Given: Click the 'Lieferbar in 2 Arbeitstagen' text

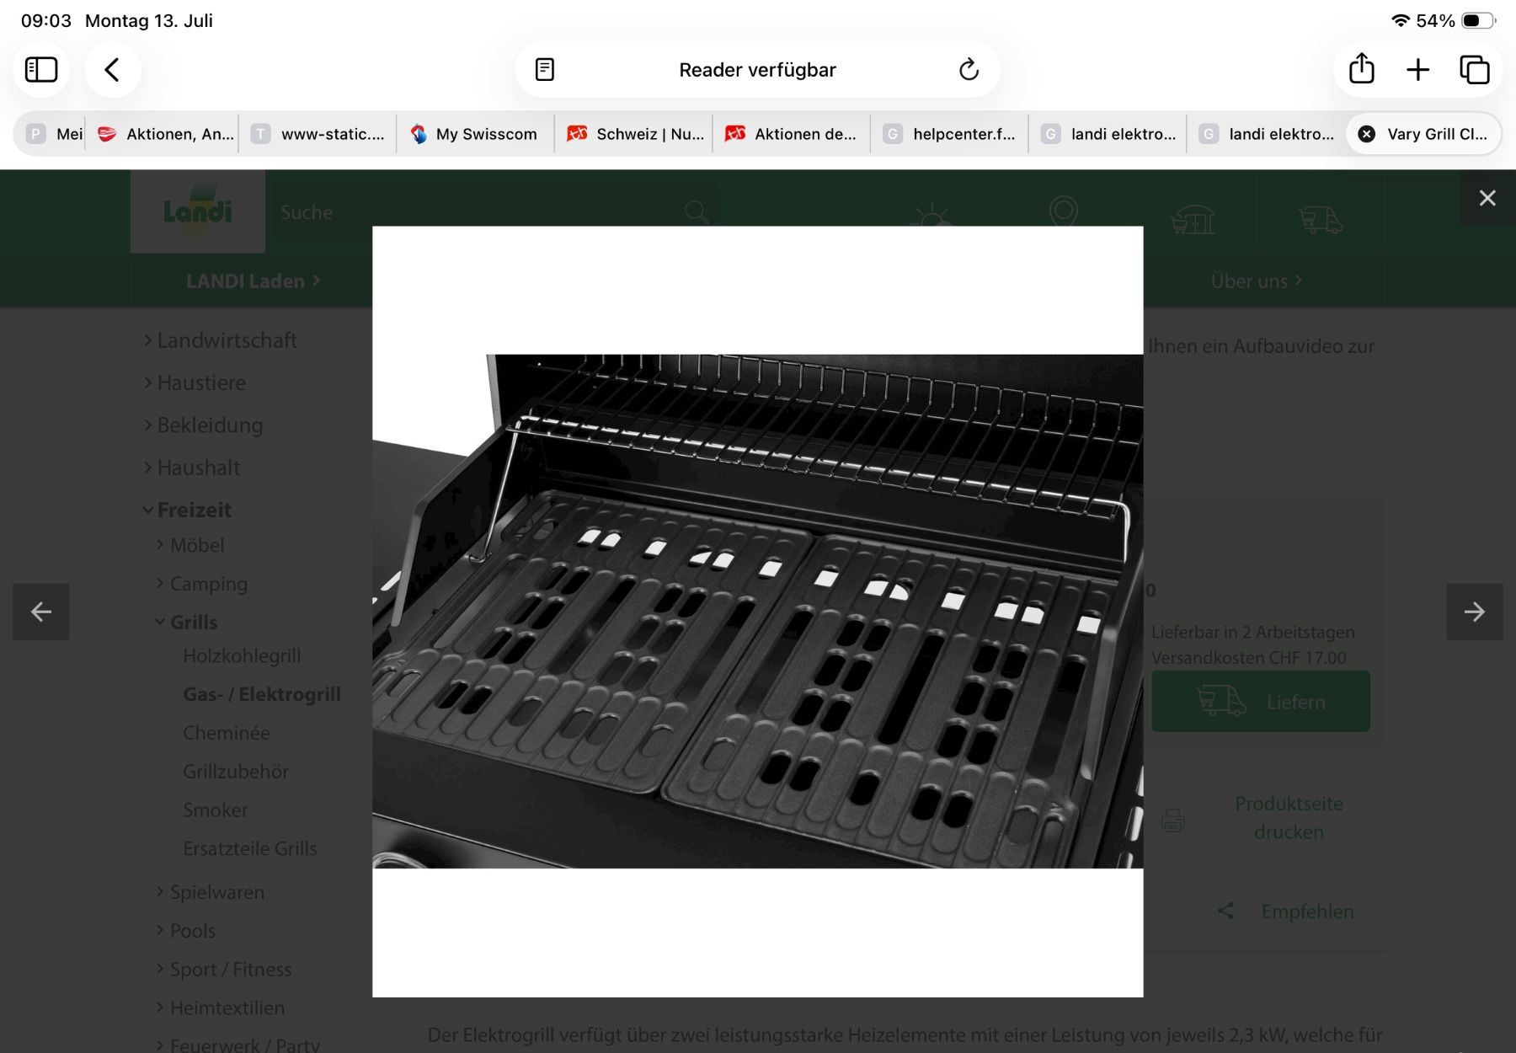Looking at the screenshot, I should pos(1252,632).
